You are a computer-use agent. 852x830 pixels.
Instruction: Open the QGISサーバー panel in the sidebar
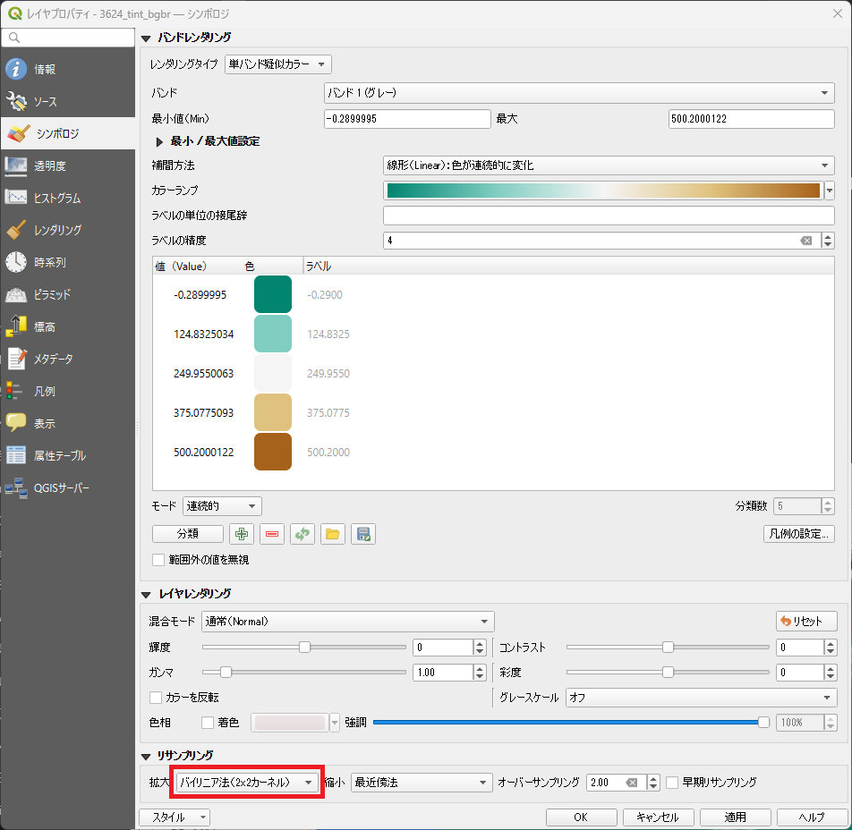coord(61,487)
